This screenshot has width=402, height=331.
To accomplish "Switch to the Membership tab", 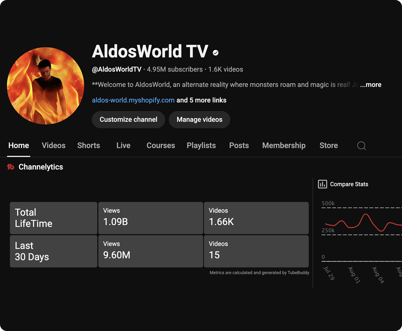I will tap(284, 145).
